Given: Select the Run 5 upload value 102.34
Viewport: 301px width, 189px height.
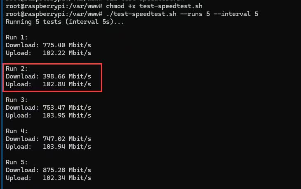Looking at the screenshot, I should [54, 178].
